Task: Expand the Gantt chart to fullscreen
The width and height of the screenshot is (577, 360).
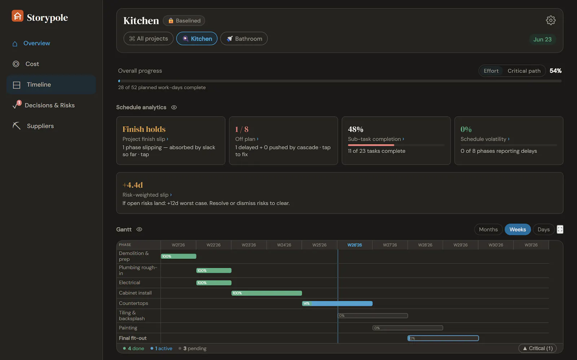Action: click(x=560, y=229)
